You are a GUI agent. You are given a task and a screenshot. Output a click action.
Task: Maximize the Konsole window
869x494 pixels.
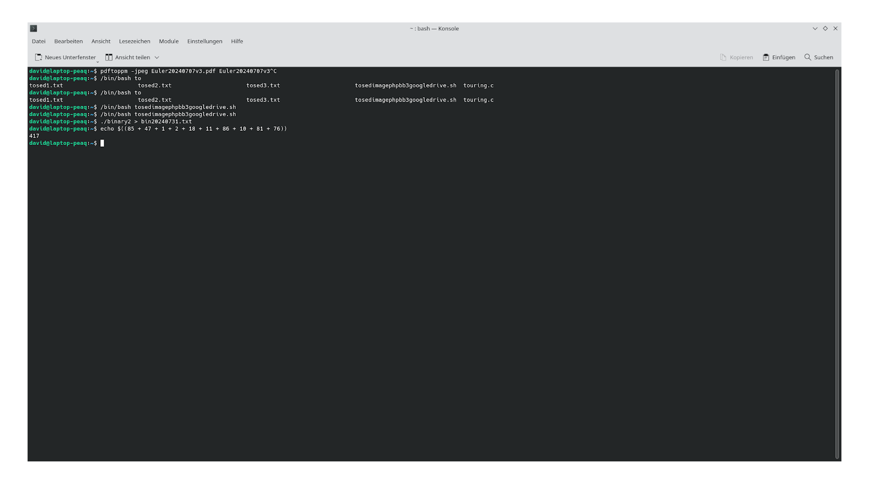pyautogui.click(x=825, y=28)
